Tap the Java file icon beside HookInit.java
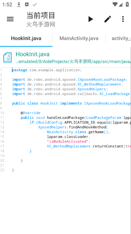The image size is (131, 234). 7,57
